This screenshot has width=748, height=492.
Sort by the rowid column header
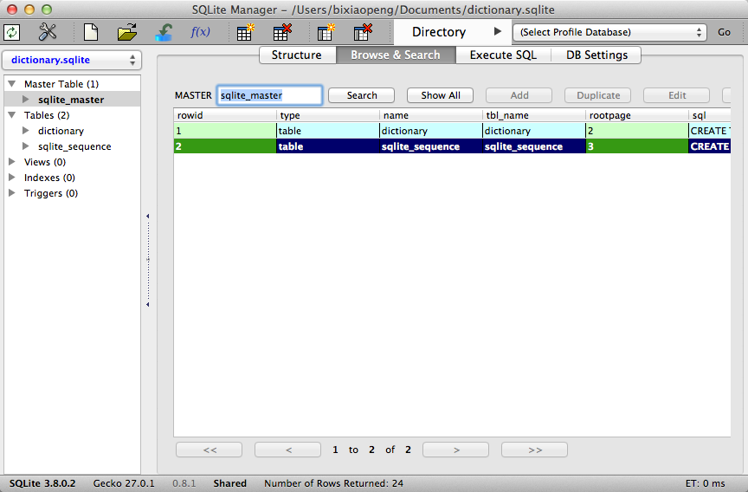pos(225,115)
